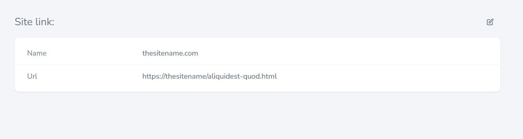Screen dimensions: 523x139
Task: Click "thesitename" in the Url value
Action: (x=185, y=77)
